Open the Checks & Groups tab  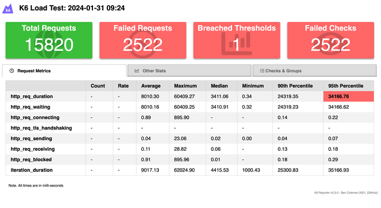pyautogui.click(x=315, y=70)
